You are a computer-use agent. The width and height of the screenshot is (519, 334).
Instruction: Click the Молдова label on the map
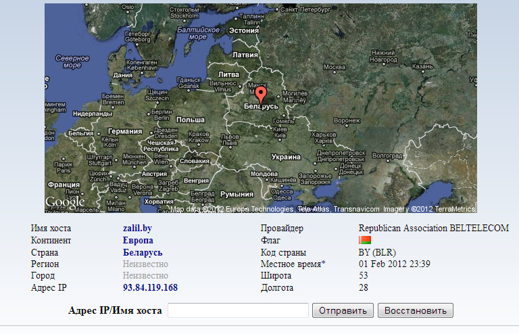click(x=264, y=174)
